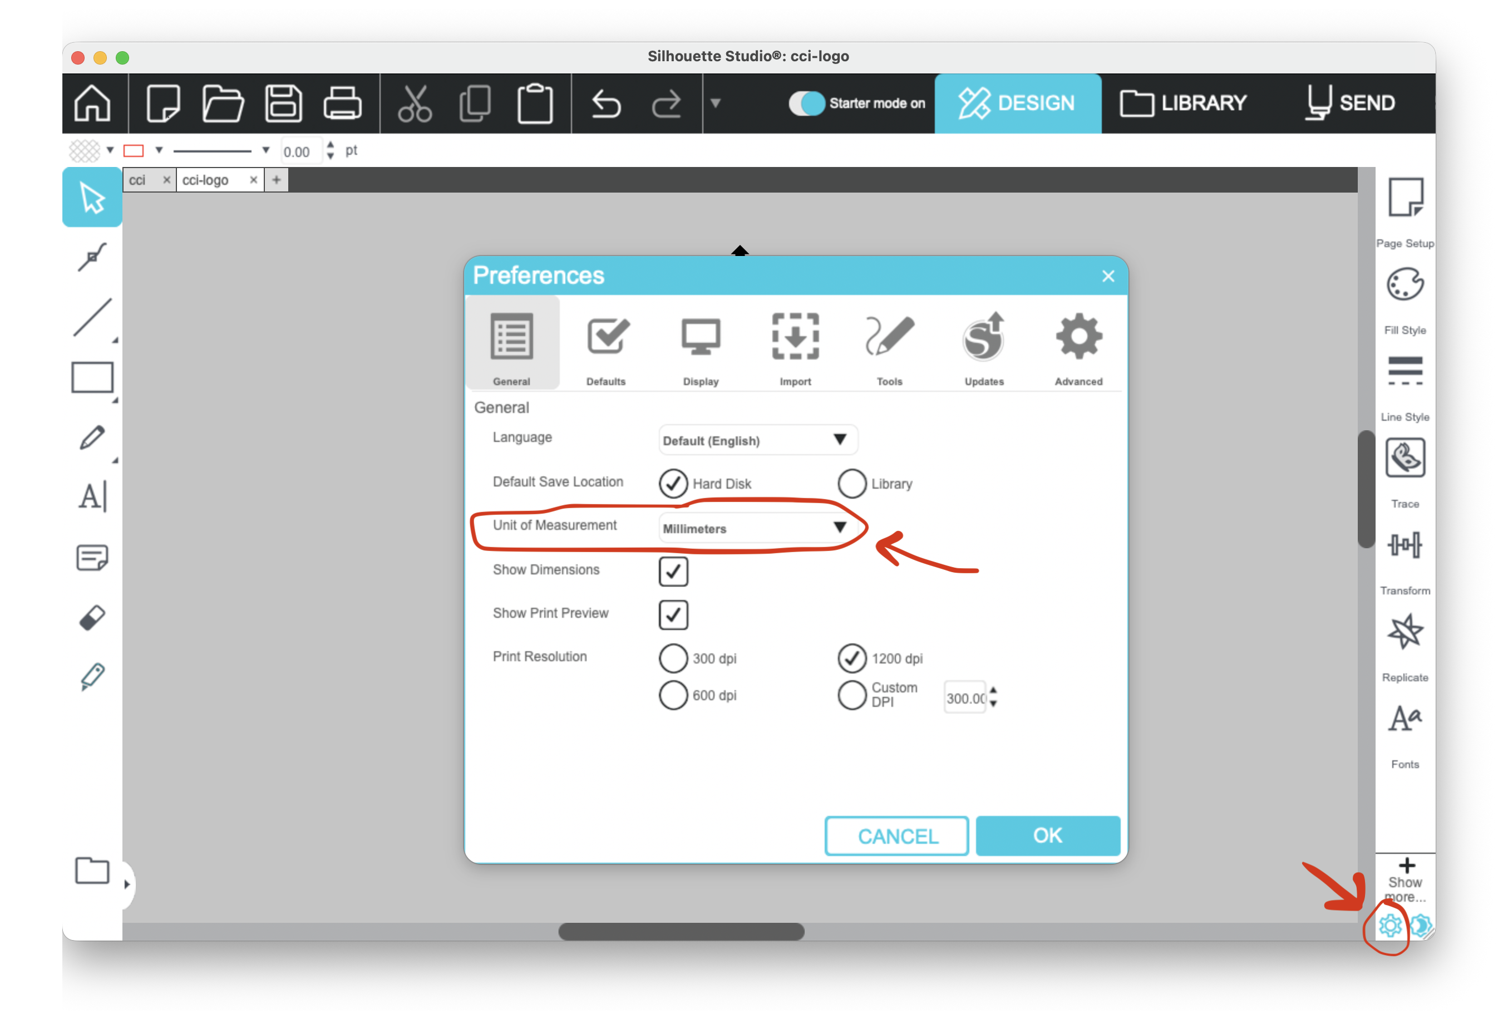Open the line color swatch

134,151
